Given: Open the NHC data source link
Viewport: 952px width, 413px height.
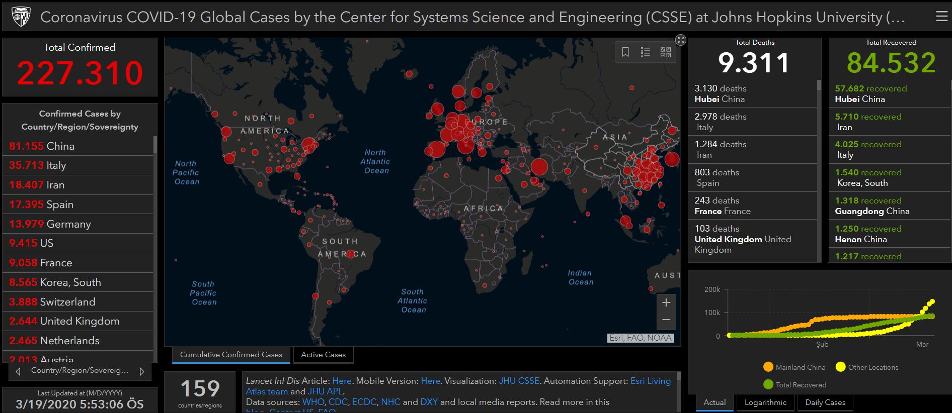Looking at the screenshot, I should pos(390,402).
